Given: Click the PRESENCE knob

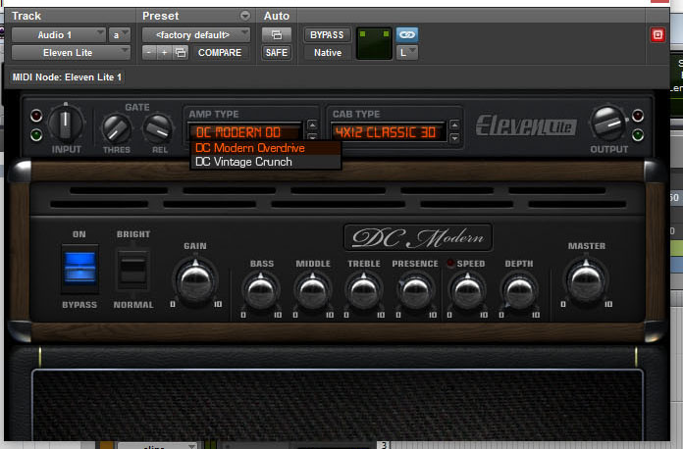Looking at the screenshot, I should click(x=415, y=291).
